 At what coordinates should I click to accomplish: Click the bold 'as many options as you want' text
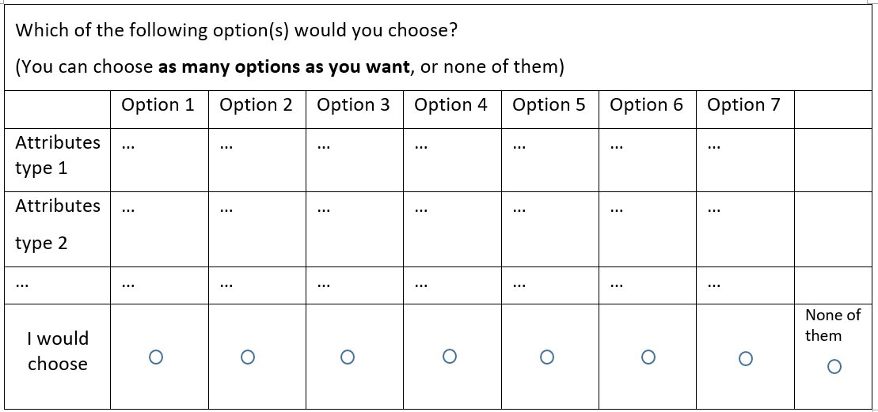pos(284,68)
